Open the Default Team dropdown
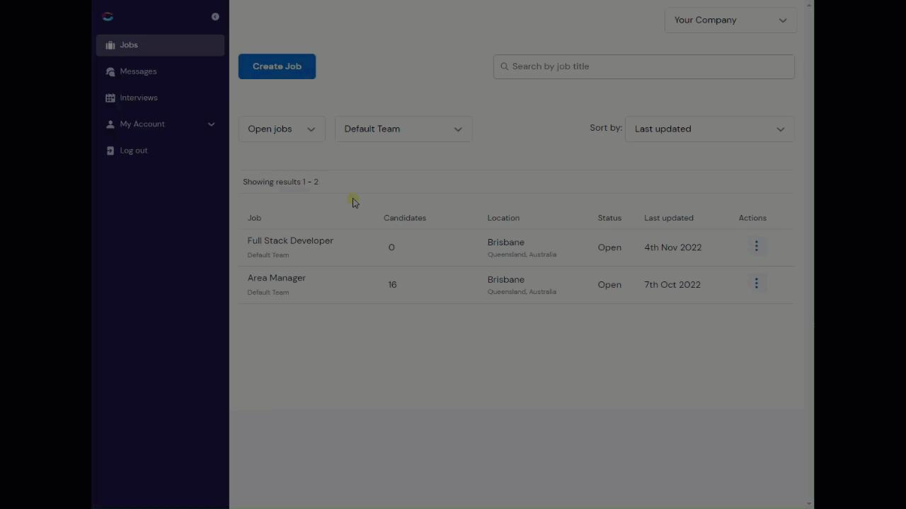Viewport: 906px width, 509px height. [403, 129]
